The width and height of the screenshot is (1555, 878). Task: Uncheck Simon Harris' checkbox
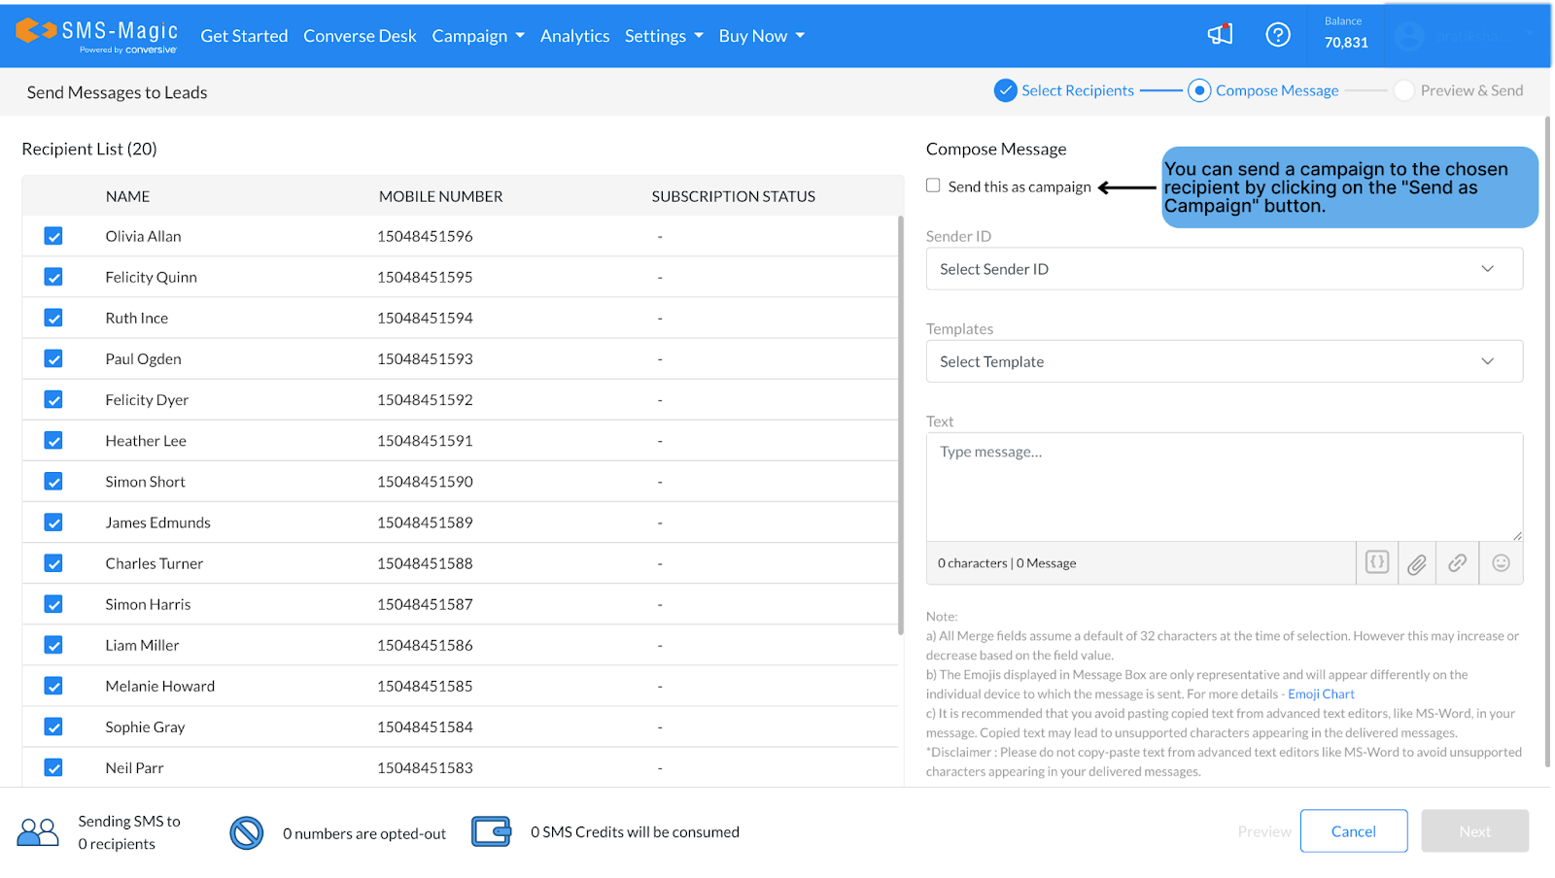pyautogui.click(x=53, y=604)
